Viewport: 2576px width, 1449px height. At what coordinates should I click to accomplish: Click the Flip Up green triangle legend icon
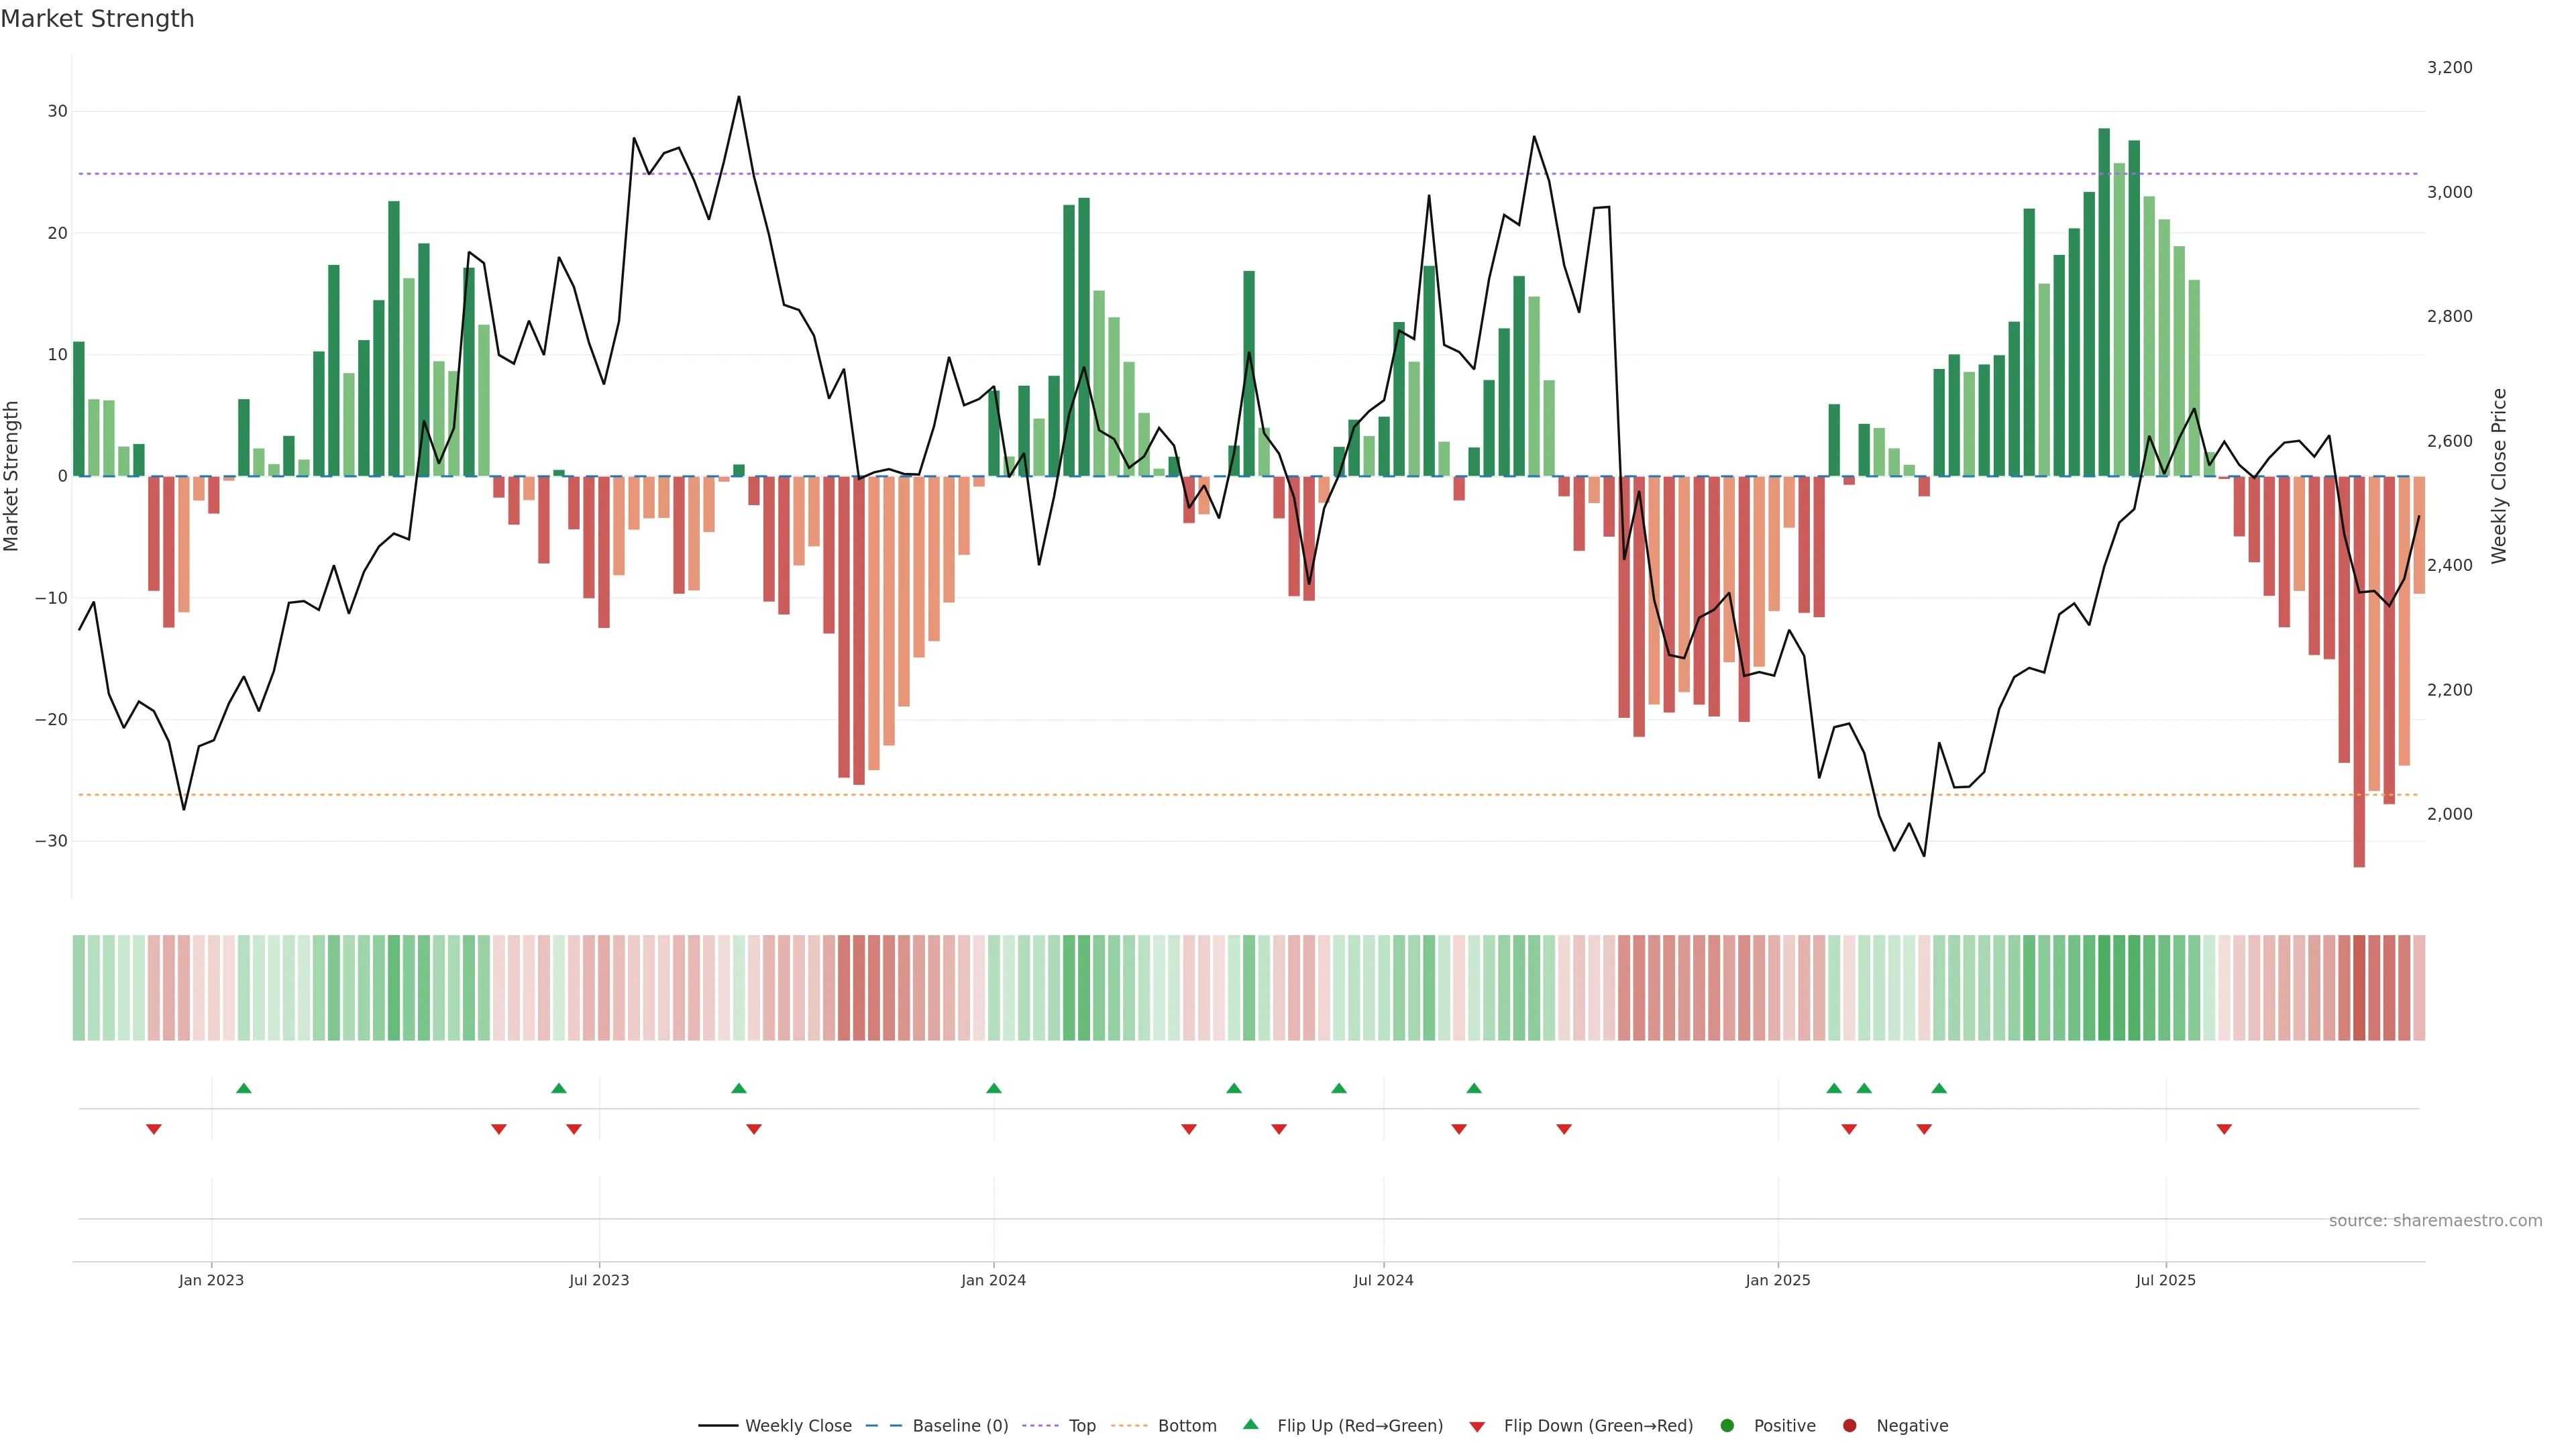(x=1250, y=1424)
